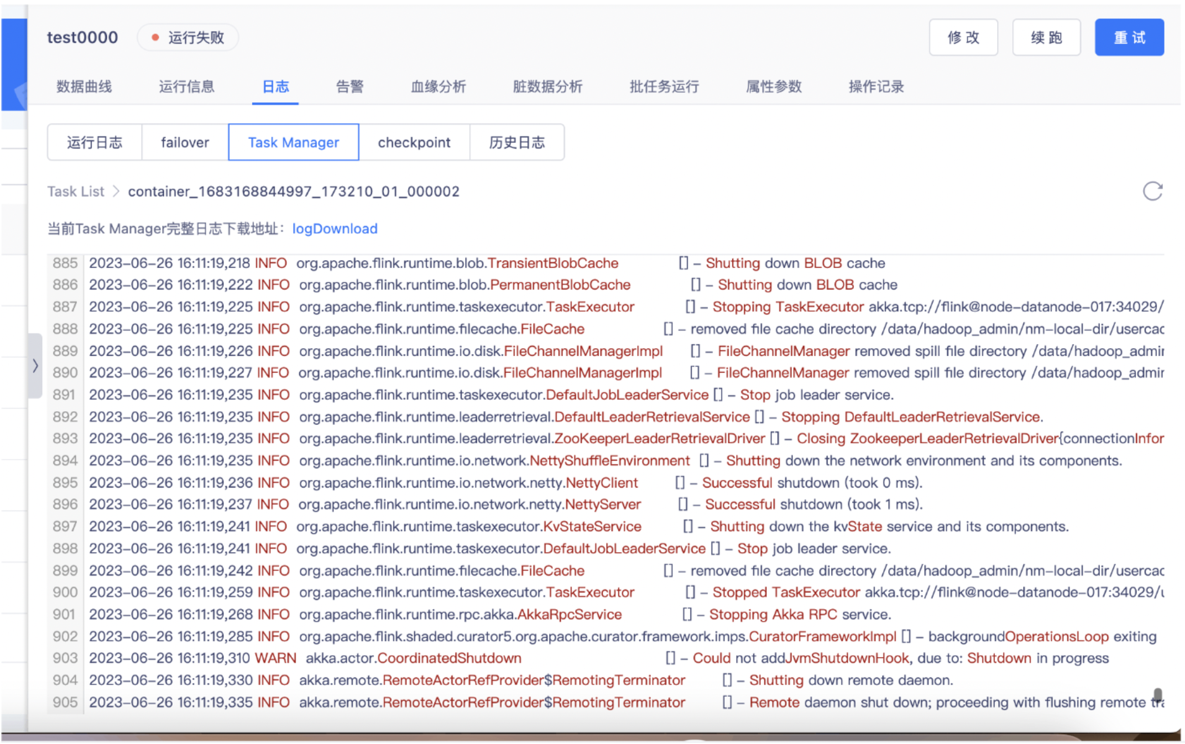1185x744 pixels.
Task: Click log line 902 CuratorFrameworkImpl entry
Action: click(622, 637)
